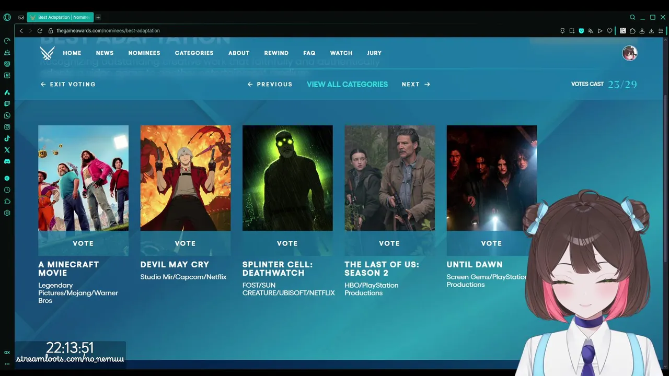Open the QR-code extension icon in the toolbar
This screenshot has height=376, width=669.
tap(623, 31)
